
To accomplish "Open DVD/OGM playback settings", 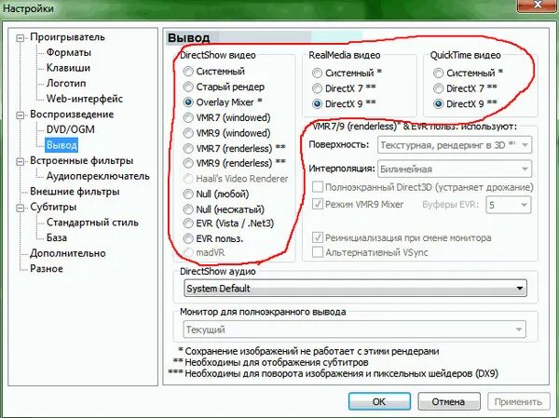I will click(71, 129).
